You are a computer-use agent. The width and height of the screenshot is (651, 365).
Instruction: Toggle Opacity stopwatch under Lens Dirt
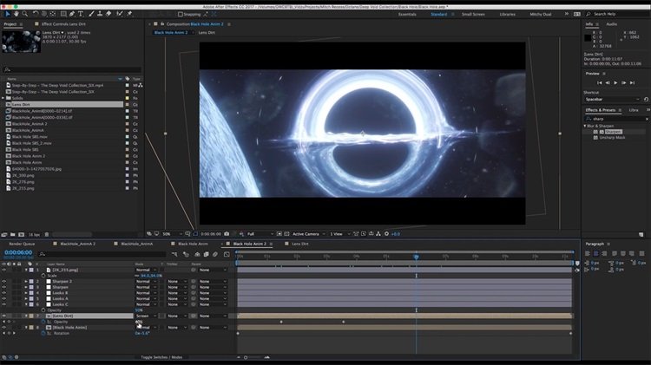coord(43,322)
